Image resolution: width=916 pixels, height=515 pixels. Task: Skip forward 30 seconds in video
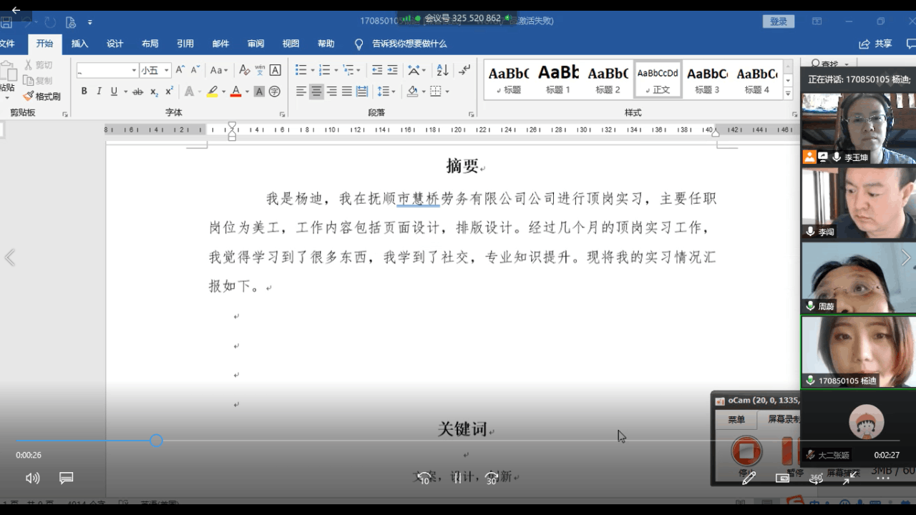[x=492, y=478]
